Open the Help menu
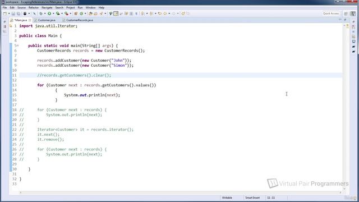Viewport: 359px width, 202px height. click(102, 7)
